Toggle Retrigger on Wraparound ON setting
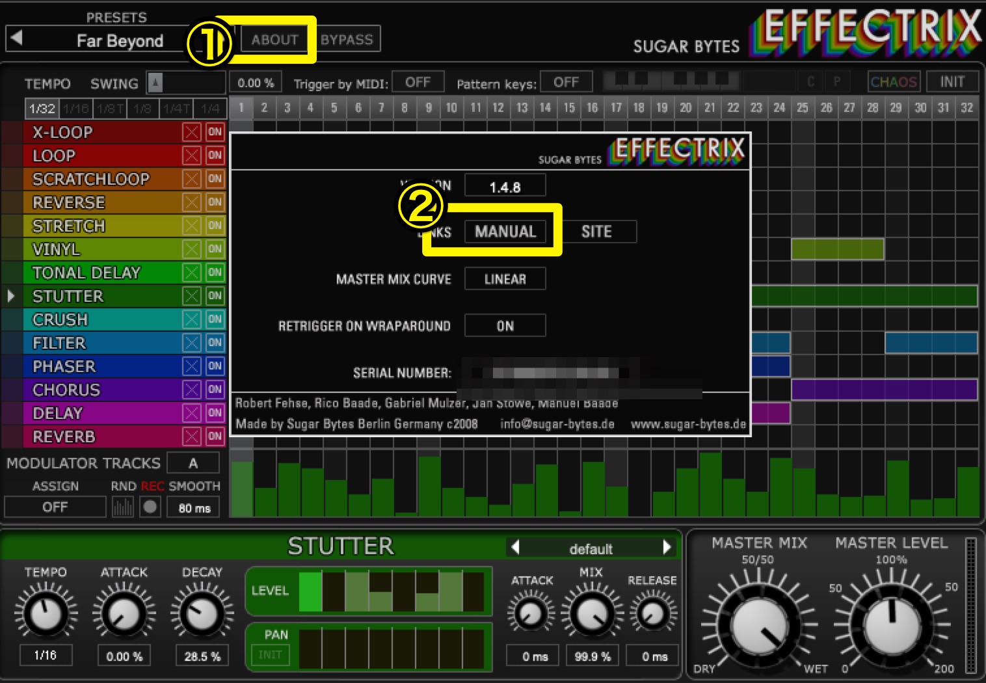This screenshot has width=986, height=683. point(505,326)
